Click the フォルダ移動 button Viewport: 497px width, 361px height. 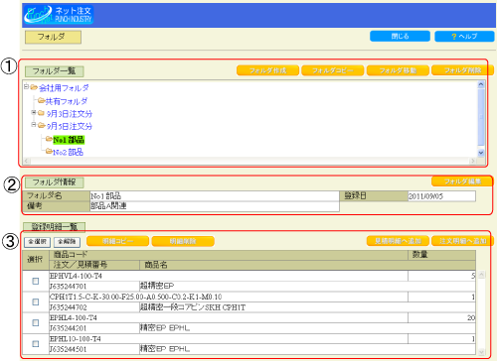[x=398, y=70]
